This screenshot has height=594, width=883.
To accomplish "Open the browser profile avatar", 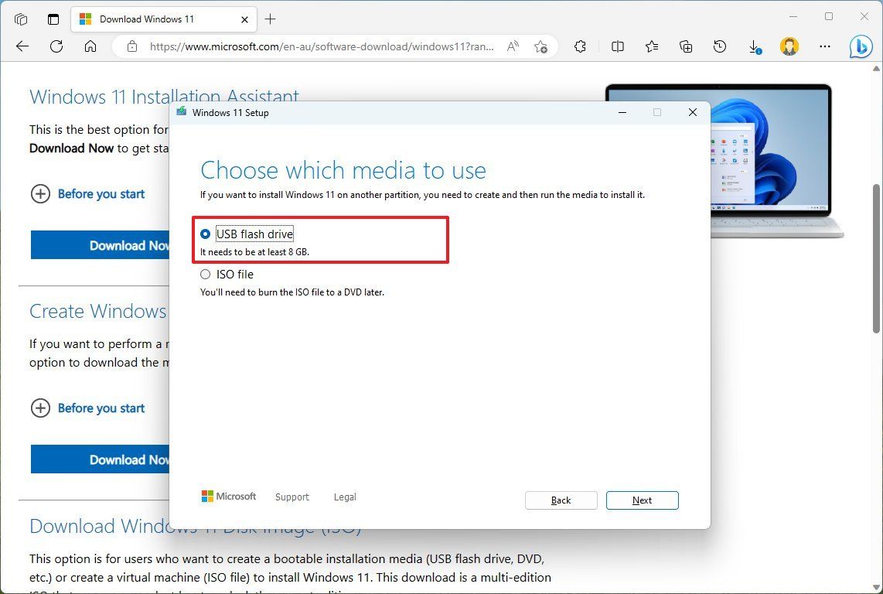I will tap(789, 46).
